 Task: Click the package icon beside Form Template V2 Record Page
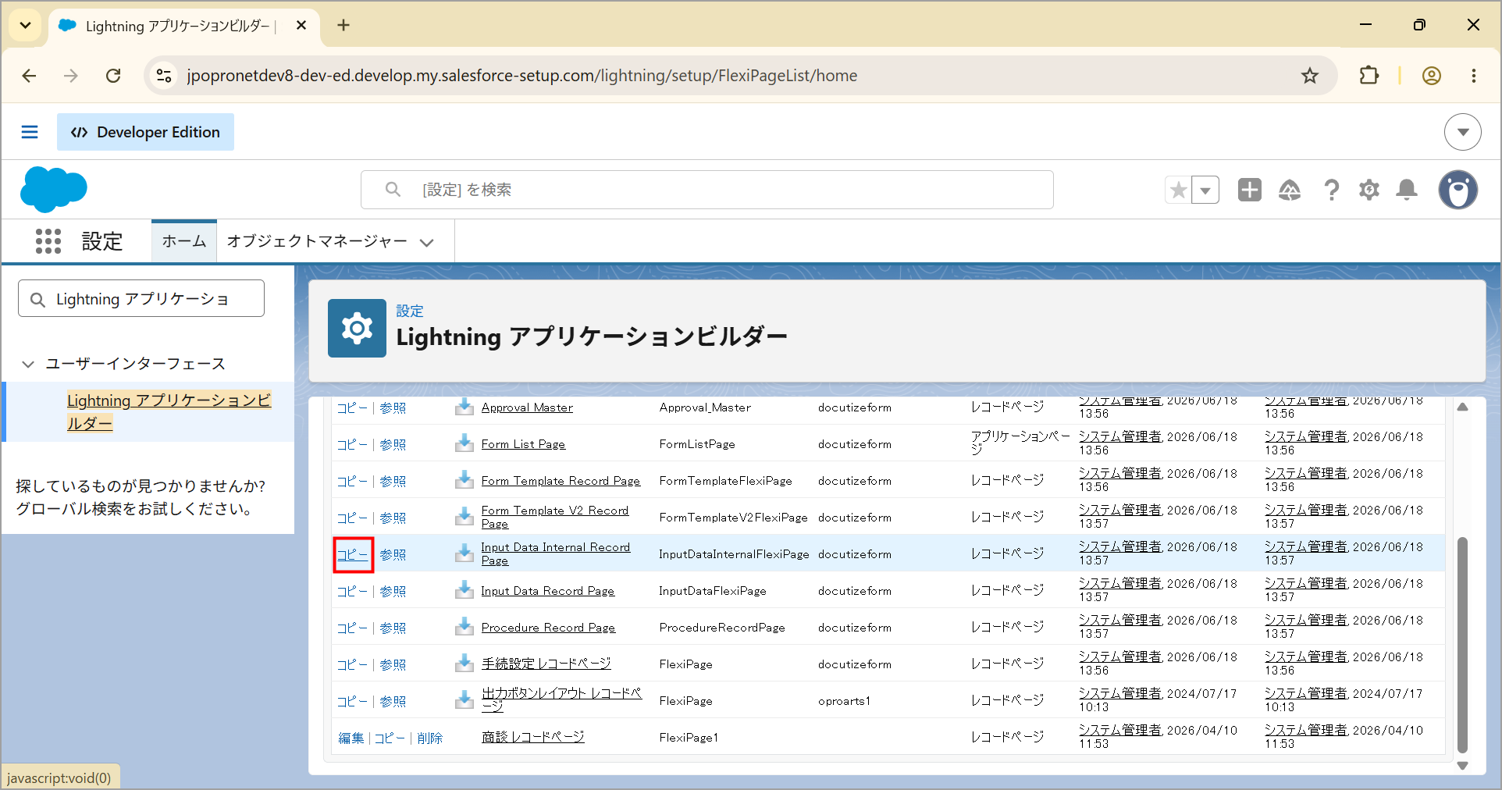464,517
